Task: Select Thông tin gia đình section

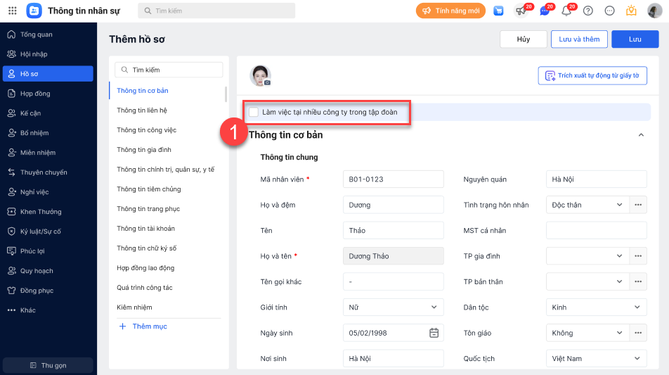Action: click(144, 149)
